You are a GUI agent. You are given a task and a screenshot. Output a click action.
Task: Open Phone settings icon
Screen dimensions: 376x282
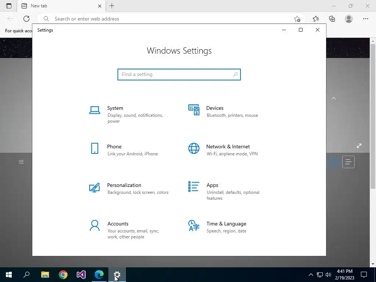[95, 148]
